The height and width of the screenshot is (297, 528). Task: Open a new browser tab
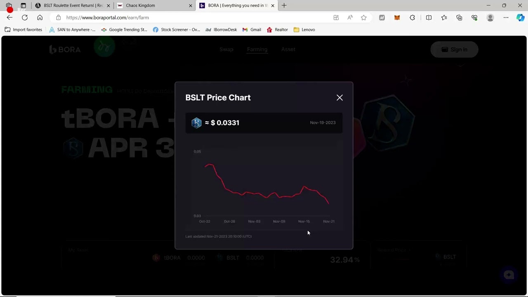tap(284, 5)
